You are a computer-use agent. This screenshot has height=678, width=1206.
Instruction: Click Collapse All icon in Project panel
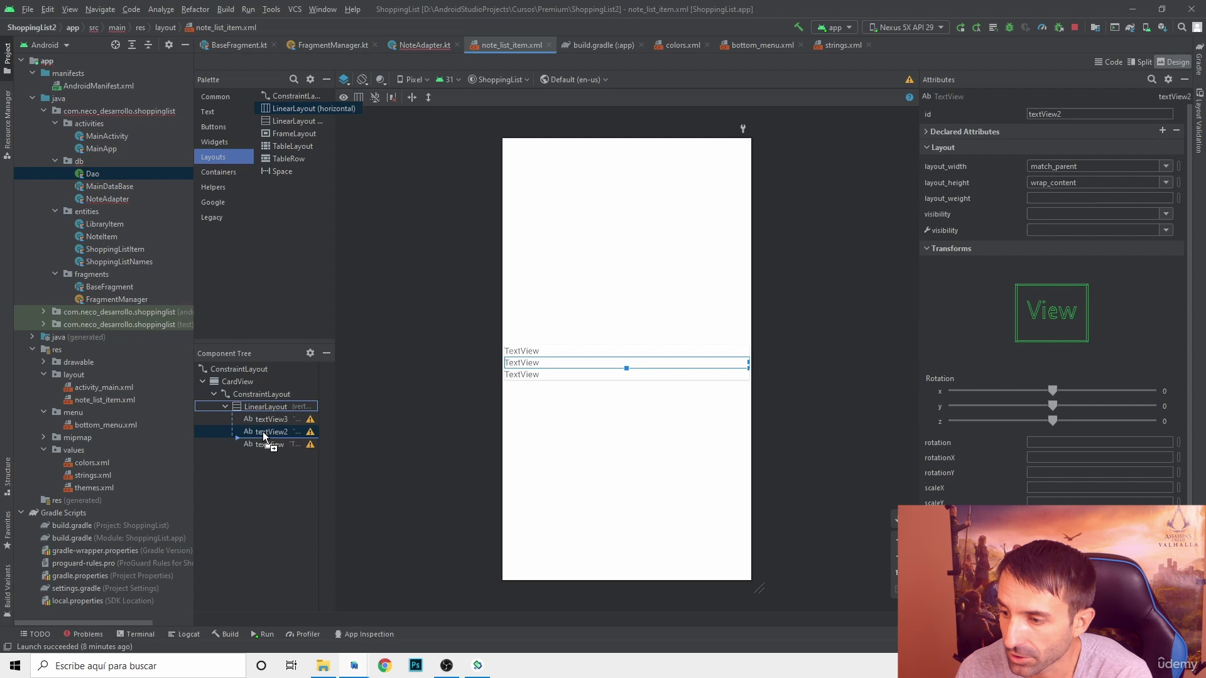tap(148, 45)
